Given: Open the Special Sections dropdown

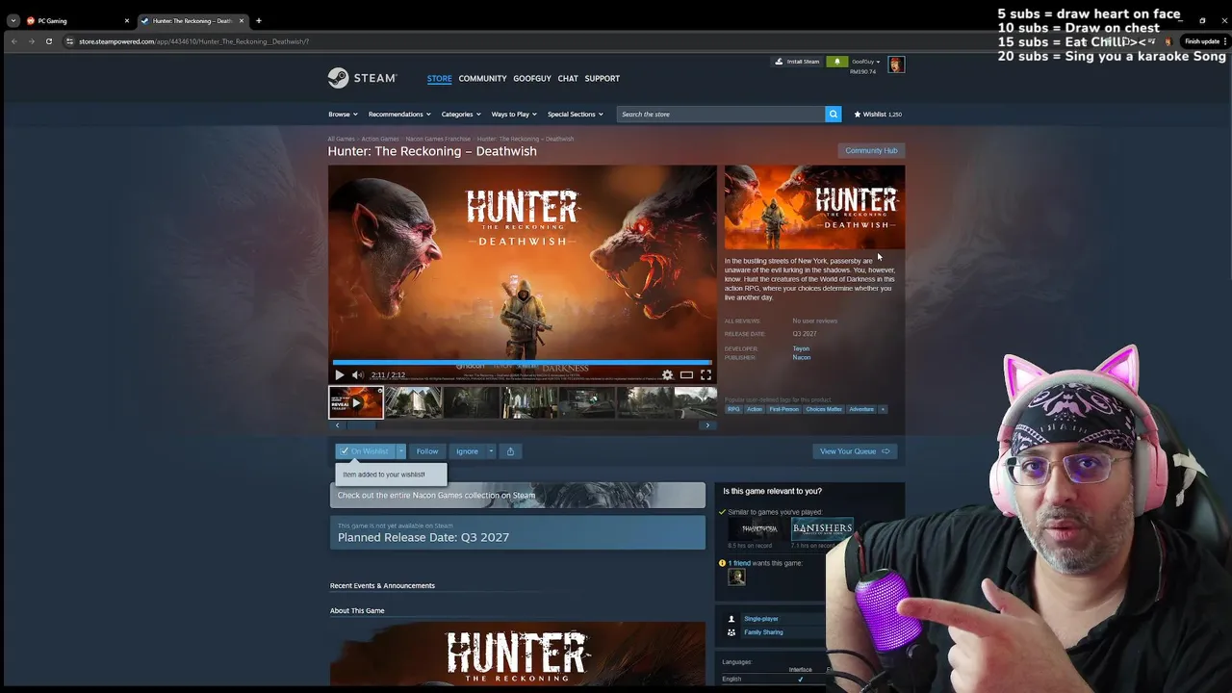Looking at the screenshot, I should point(576,115).
